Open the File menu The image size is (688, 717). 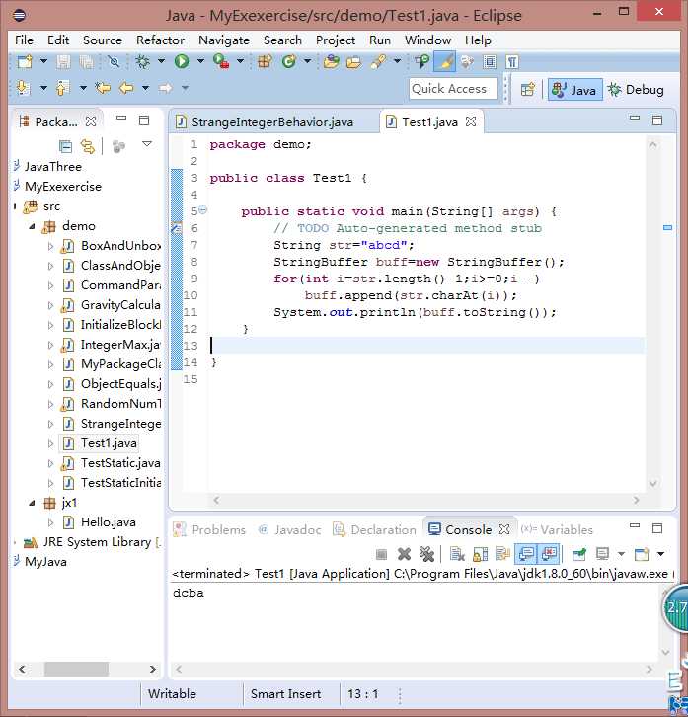point(24,40)
